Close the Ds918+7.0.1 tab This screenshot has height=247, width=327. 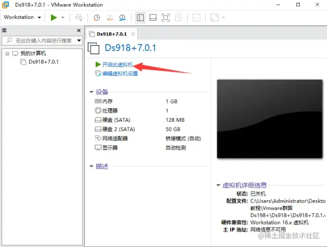133,34
